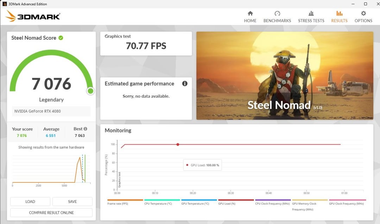Image resolution: width=380 pixels, height=224 pixels.
Task: Click the Average score 6 551
Action: point(51,136)
